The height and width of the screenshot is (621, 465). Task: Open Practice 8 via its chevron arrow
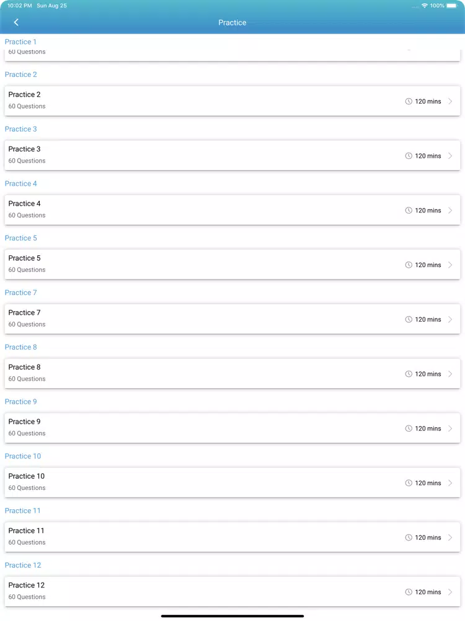450,374
